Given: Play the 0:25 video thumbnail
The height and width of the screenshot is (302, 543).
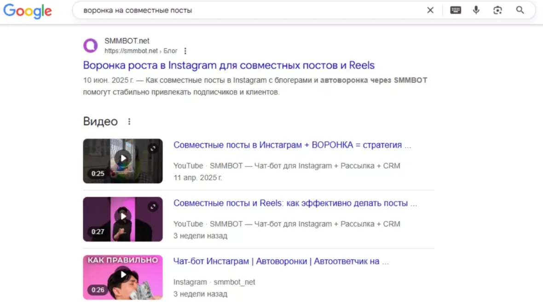Looking at the screenshot, I should tap(122, 161).
